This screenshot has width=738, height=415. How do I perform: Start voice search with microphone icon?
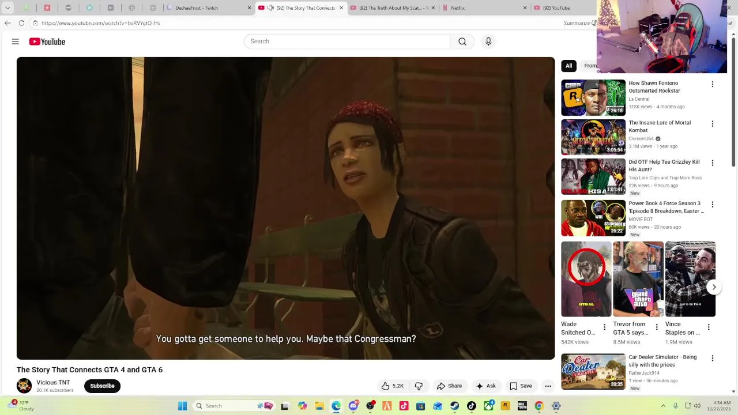click(x=488, y=41)
